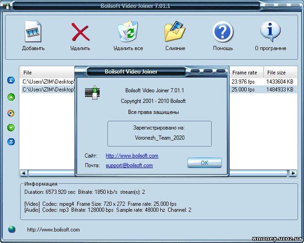Click the 1484933 KB file size cell
The width and height of the screenshot is (304, 243).
[280, 90]
